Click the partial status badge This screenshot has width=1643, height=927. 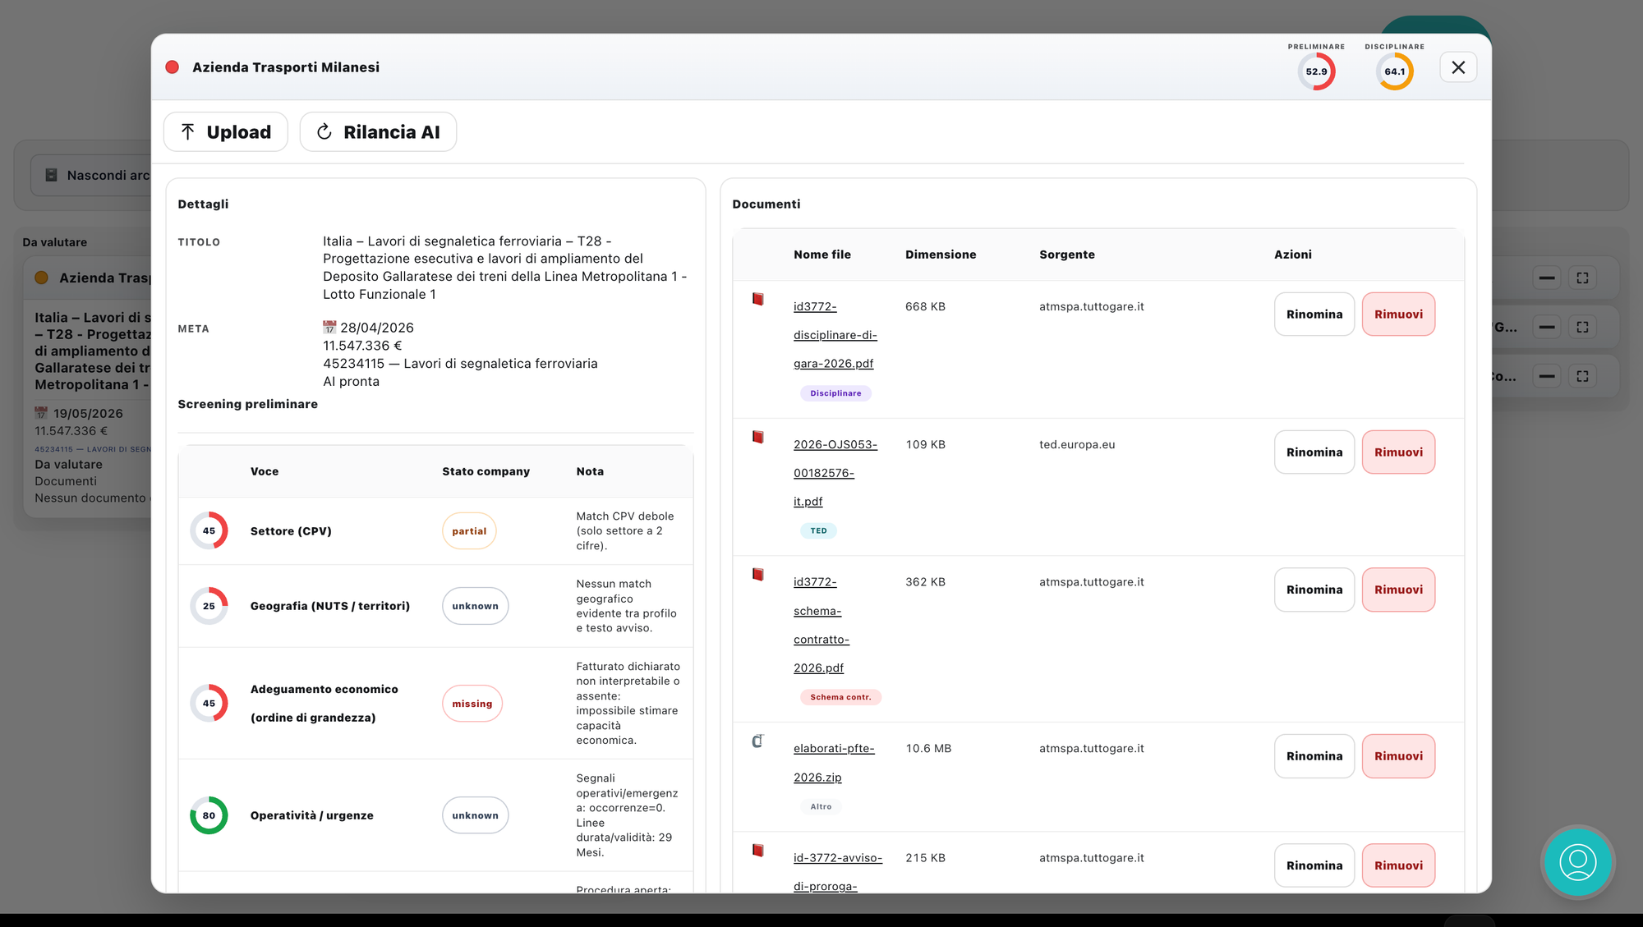click(x=469, y=531)
